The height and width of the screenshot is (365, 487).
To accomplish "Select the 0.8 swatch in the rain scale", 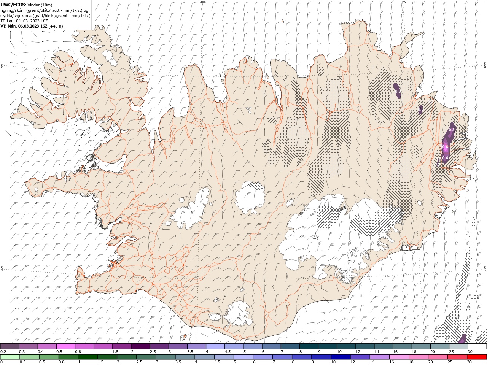I will pyautogui.click(x=68, y=357).
